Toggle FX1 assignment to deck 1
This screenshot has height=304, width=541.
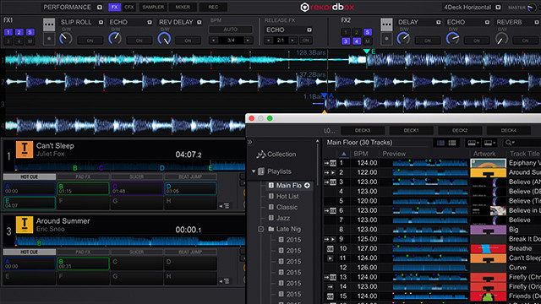[x=8, y=32]
